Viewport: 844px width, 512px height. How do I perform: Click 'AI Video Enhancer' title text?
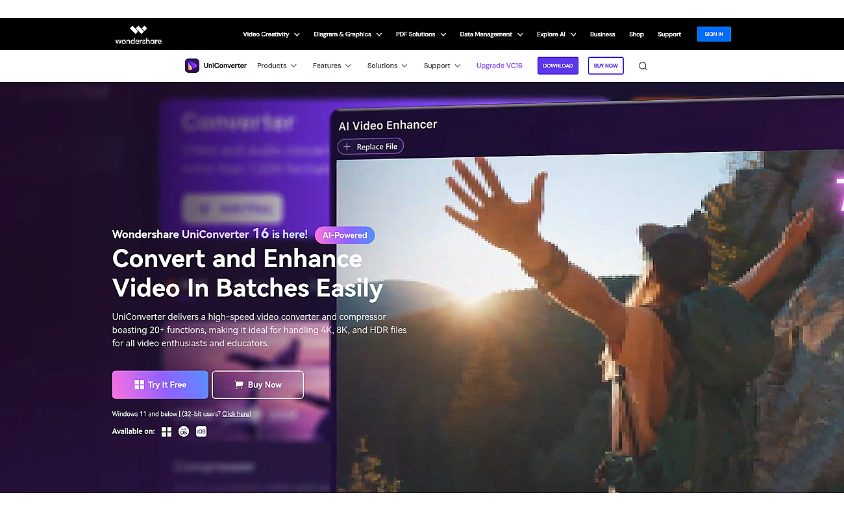tap(388, 125)
